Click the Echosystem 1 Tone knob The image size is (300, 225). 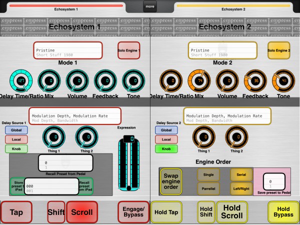133,80
